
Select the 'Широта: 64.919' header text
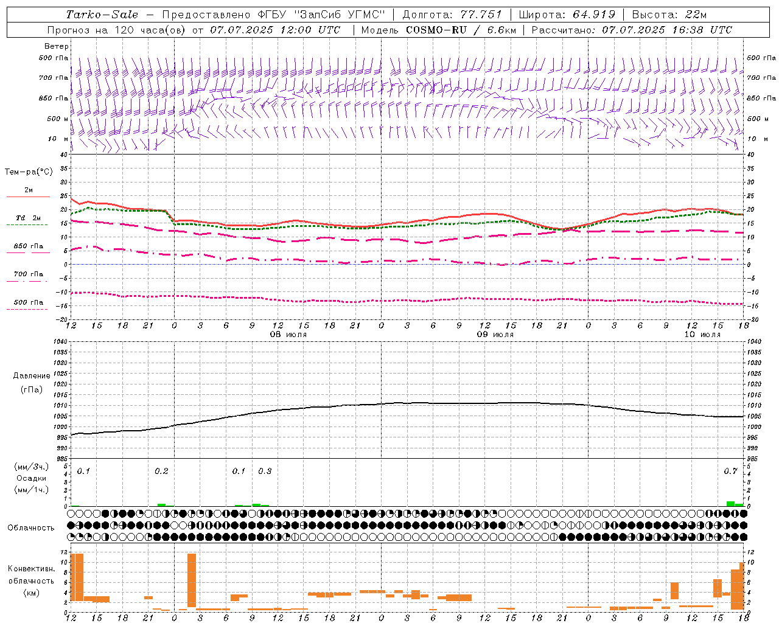[567, 15]
